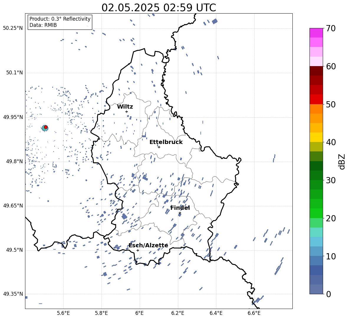This screenshot has width=349, height=319.
Task: Click the 49.65°N latitude label
Action: 13,206
